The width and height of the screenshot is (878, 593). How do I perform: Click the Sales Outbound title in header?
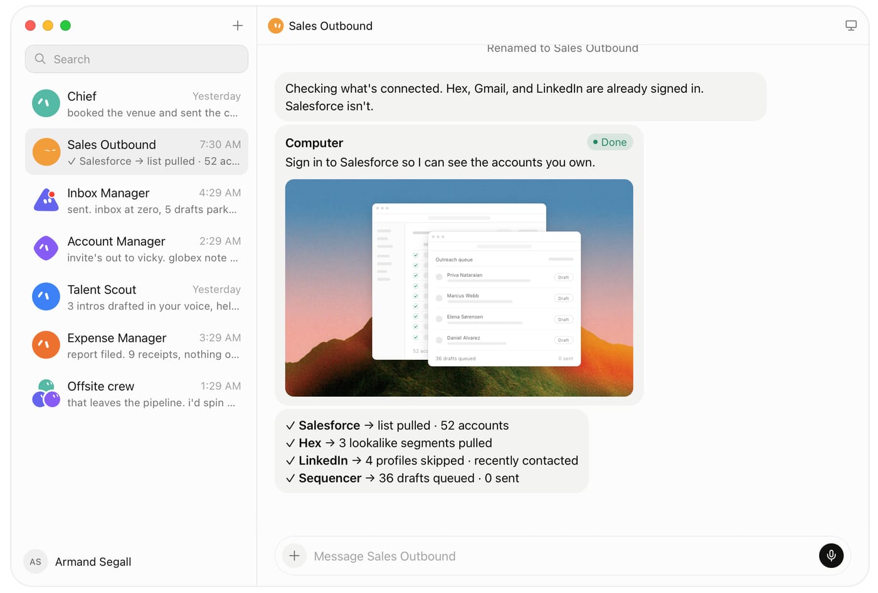pos(331,26)
